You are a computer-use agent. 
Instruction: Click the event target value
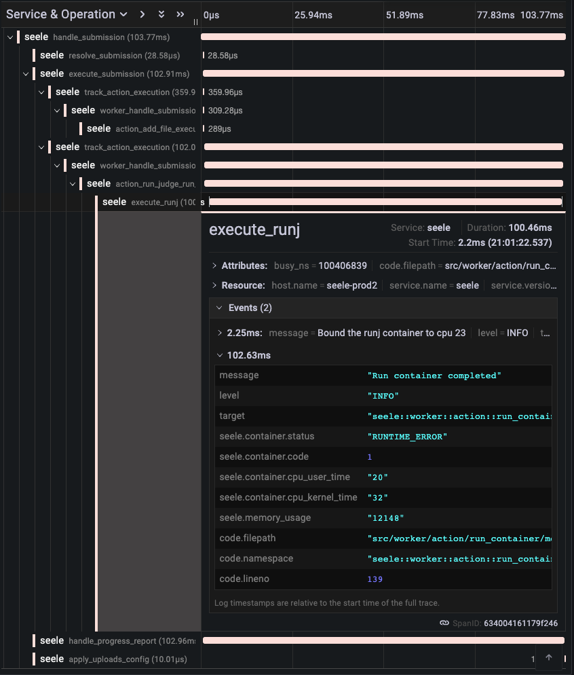click(459, 416)
